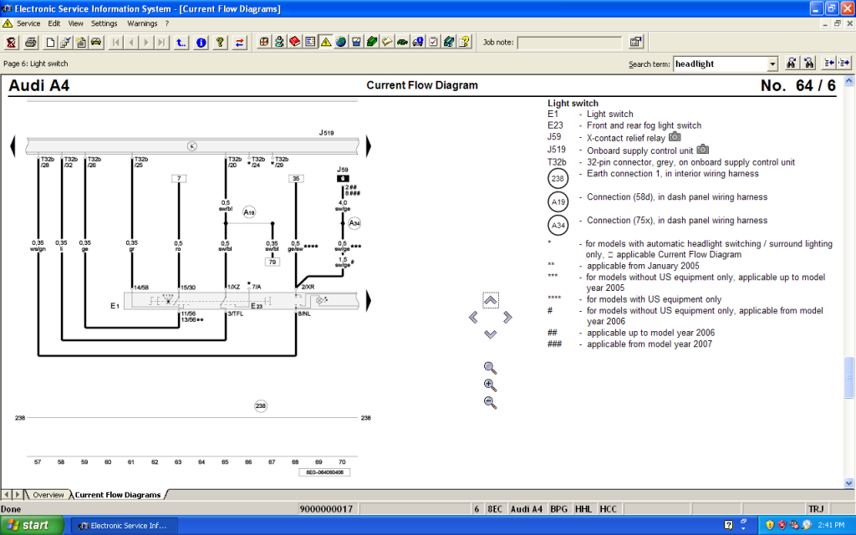Click the blank new document icon
Screen dimensions: 856x535
click(x=50, y=42)
